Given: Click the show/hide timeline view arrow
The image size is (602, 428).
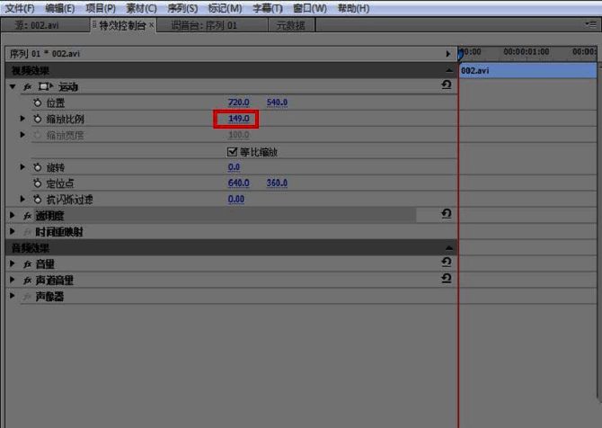Looking at the screenshot, I should [448, 54].
